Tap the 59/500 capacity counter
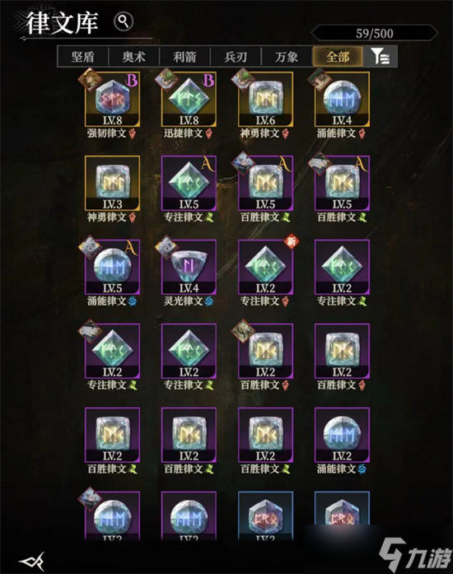453x574 pixels. point(375,33)
